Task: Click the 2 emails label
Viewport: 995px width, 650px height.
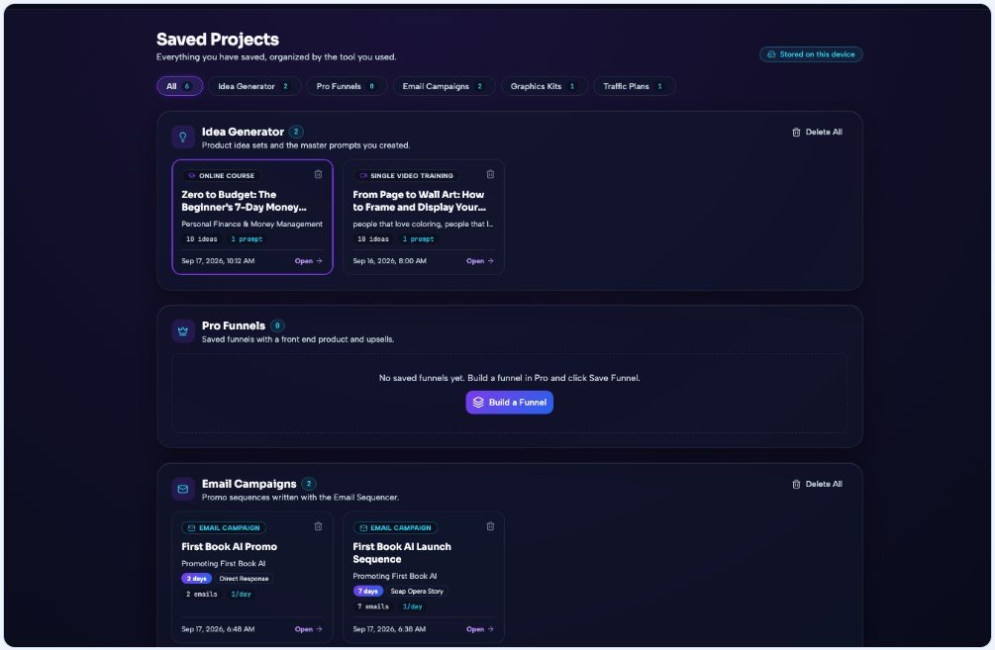Action: 201,595
